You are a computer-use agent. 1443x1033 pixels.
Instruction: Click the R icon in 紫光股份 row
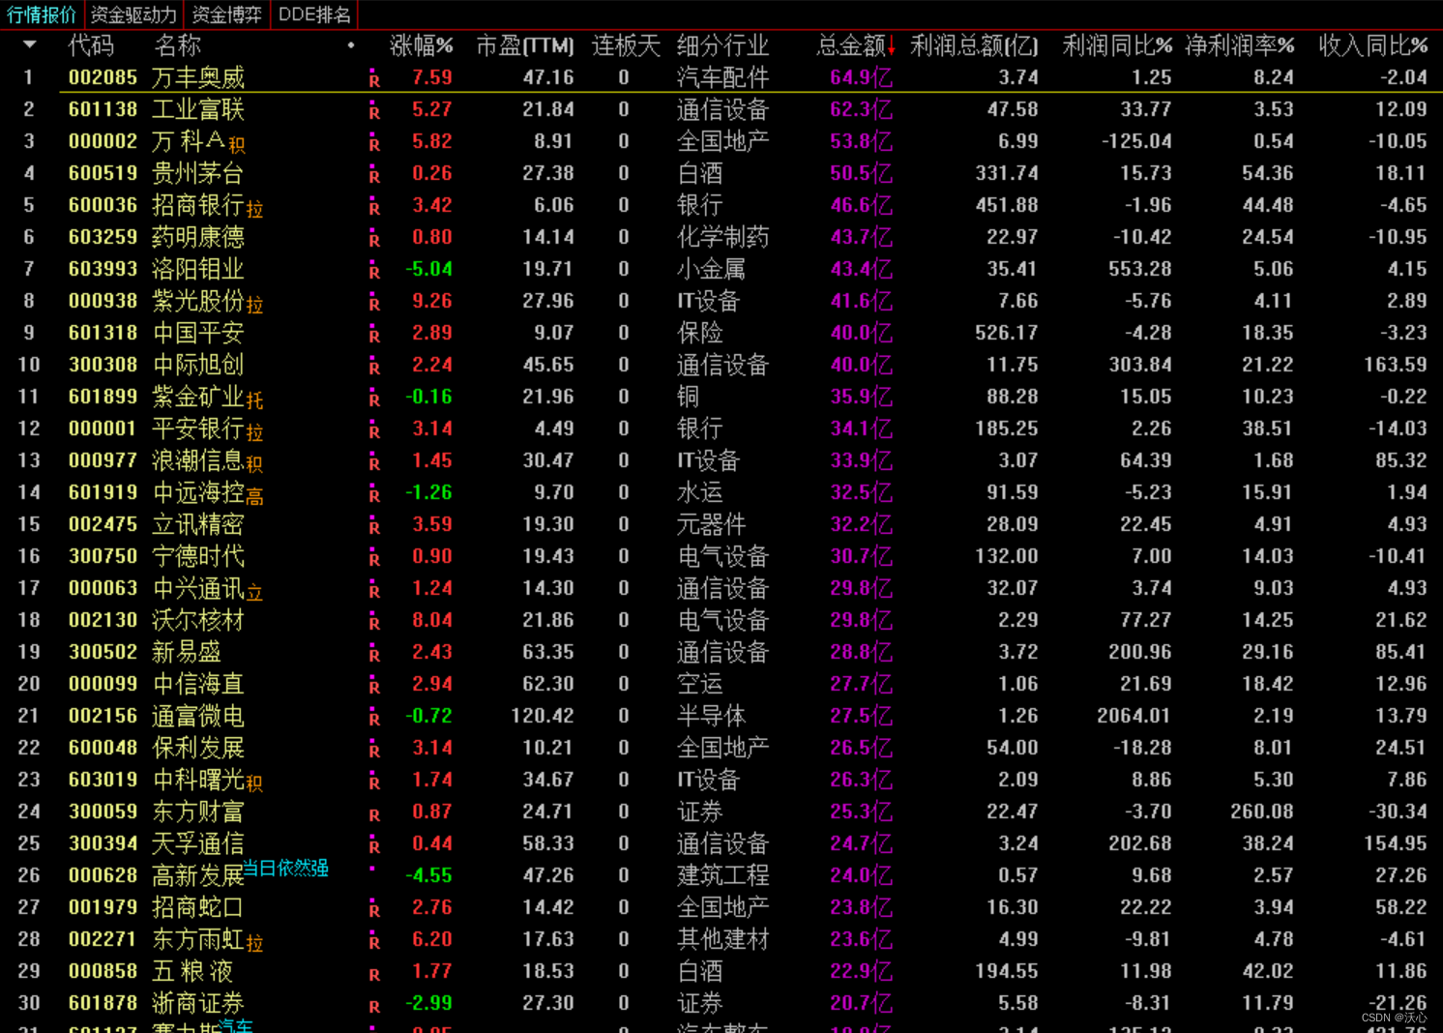pos(374,304)
